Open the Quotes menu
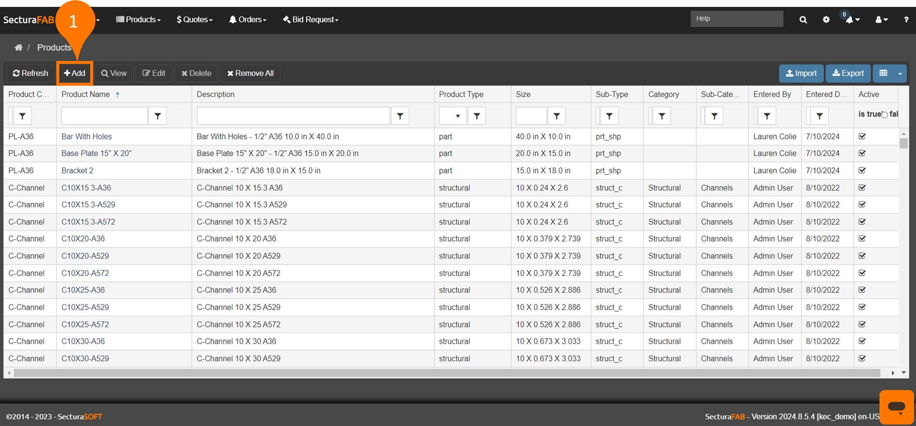Viewport: 916px width, 426px height. (x=195, y=20)
